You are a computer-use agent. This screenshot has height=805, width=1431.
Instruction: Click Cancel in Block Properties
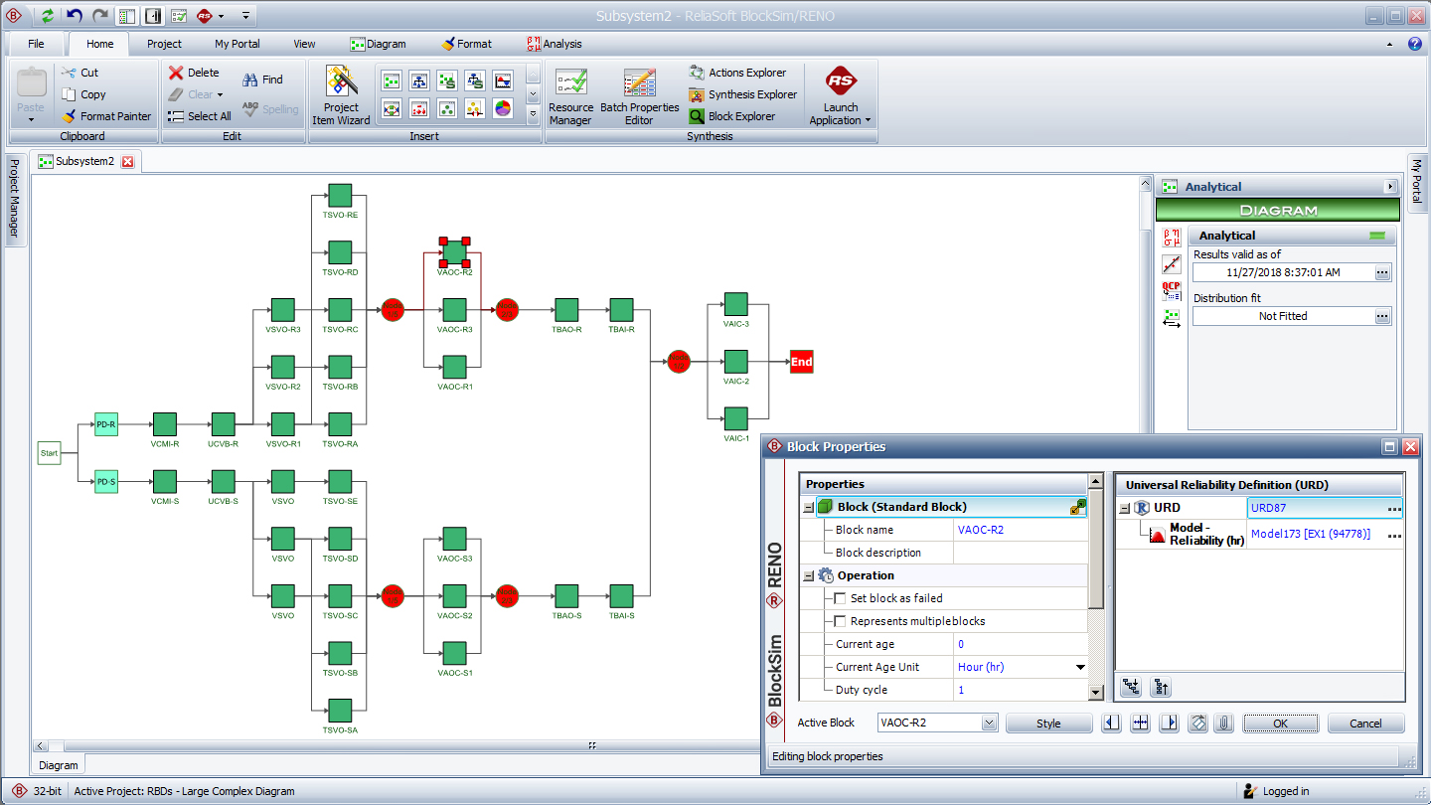point(1367,724)
